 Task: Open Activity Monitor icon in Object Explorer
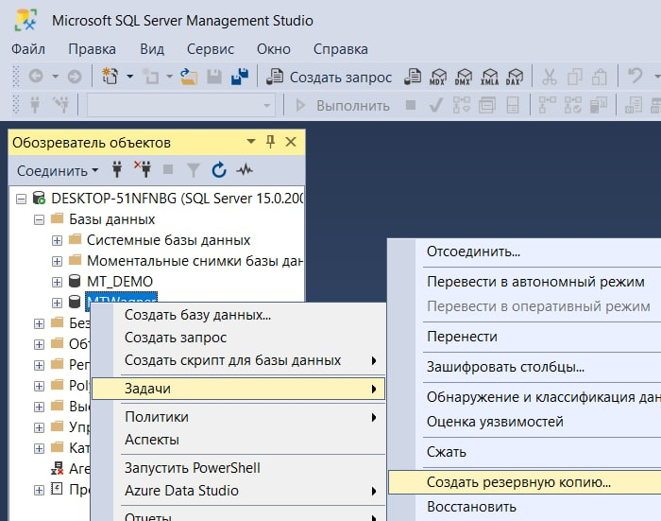coord(245,170)
